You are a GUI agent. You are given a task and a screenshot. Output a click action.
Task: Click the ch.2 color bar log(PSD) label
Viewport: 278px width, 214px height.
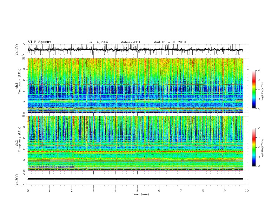263,149
